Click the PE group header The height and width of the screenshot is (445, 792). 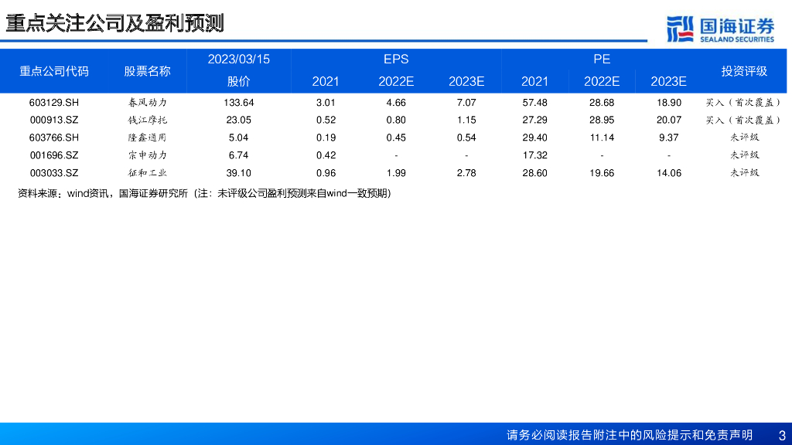click(x=602, y=59)
